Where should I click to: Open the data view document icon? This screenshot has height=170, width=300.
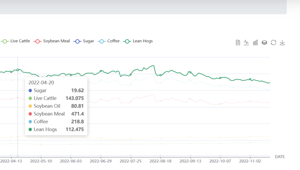tap(237, 42)
